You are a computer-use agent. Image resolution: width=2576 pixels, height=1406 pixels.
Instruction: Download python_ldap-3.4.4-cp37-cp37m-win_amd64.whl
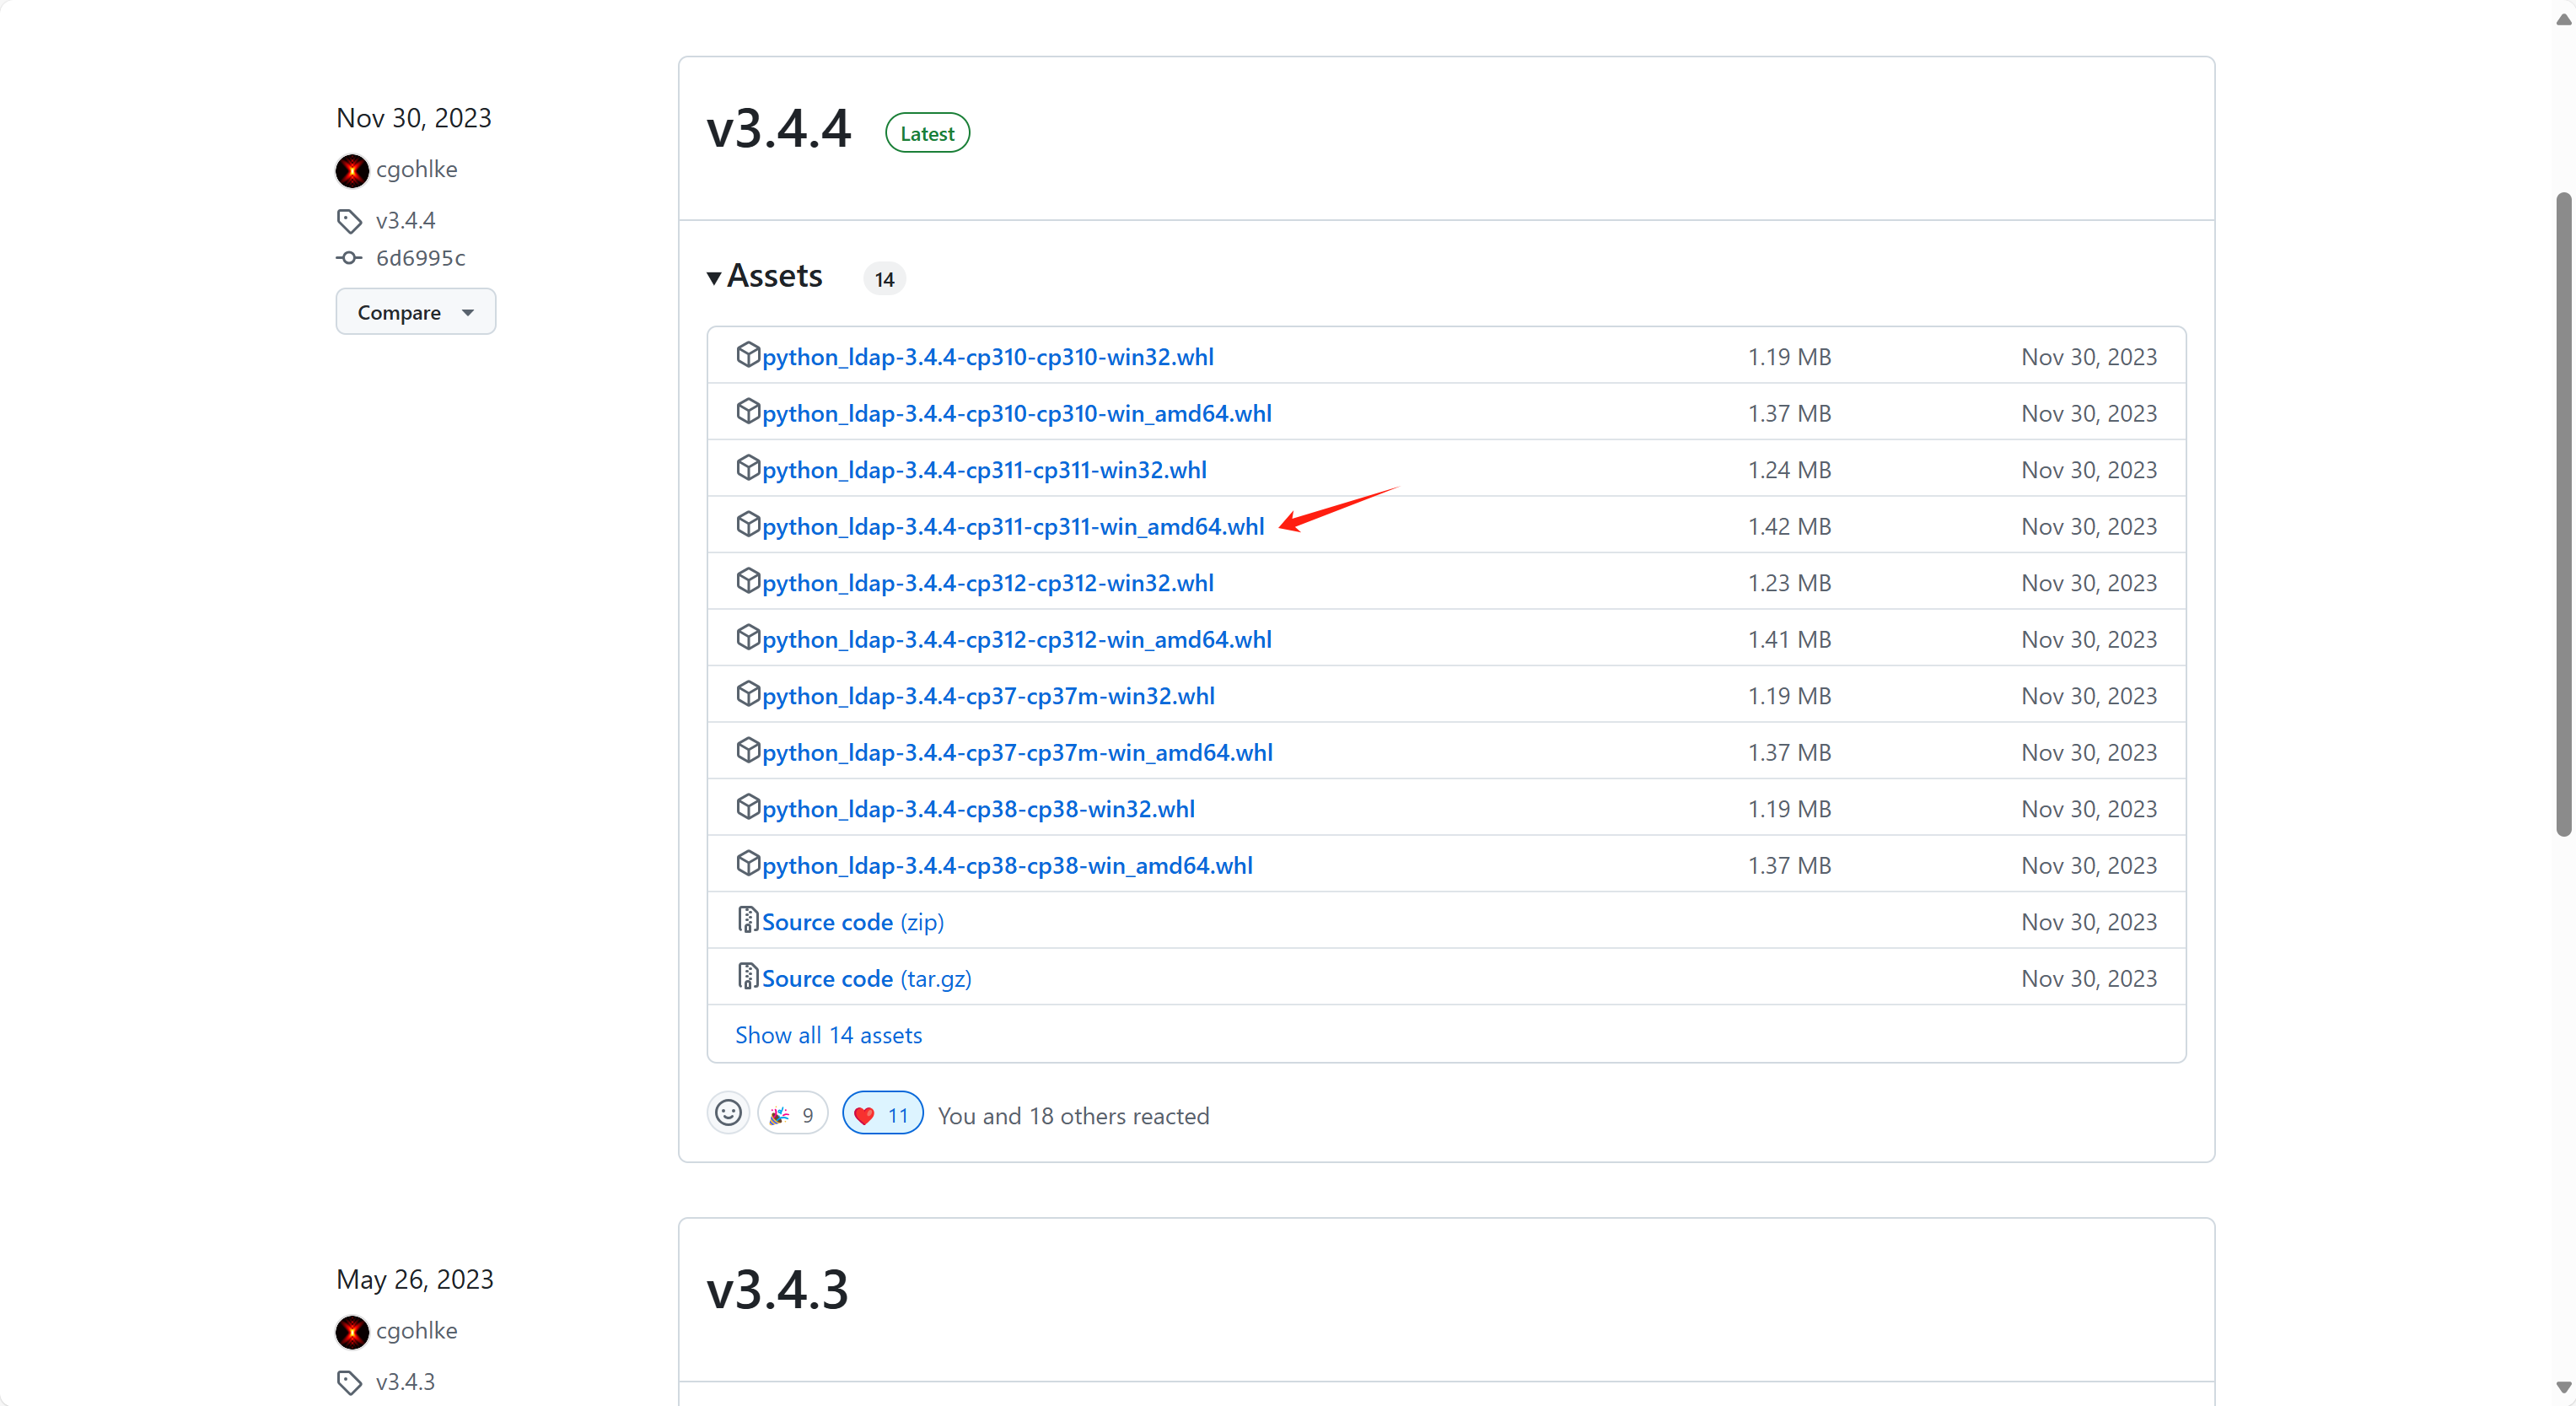(x=1017, y=752)
